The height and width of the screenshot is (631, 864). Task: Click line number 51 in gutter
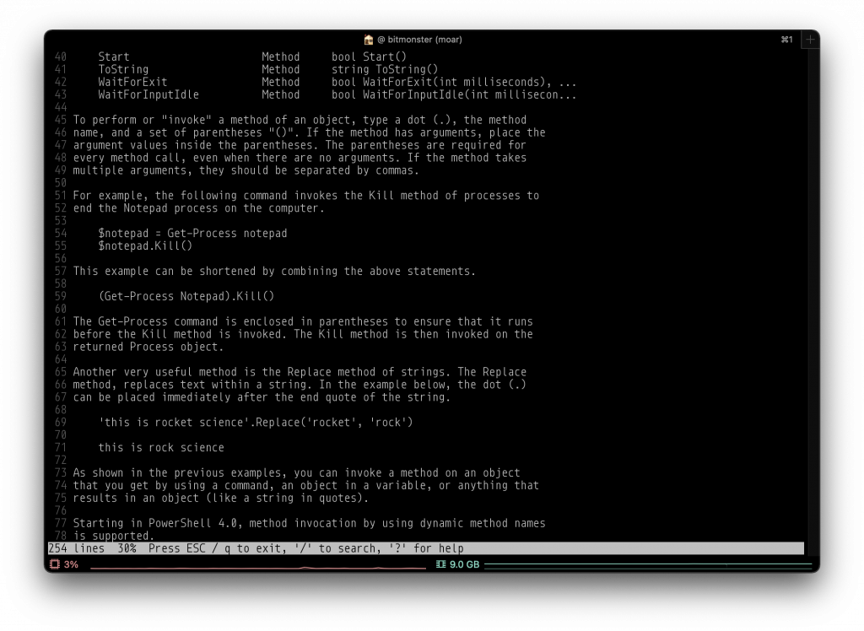pyautogui.click(x=61, y=196)
